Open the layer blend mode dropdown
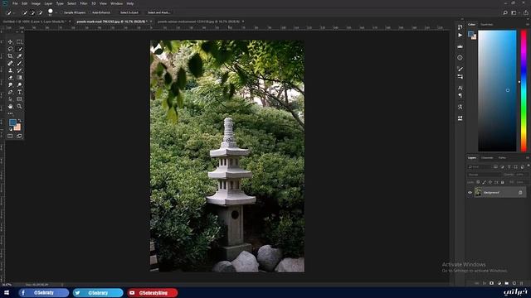 click(484, 175)
